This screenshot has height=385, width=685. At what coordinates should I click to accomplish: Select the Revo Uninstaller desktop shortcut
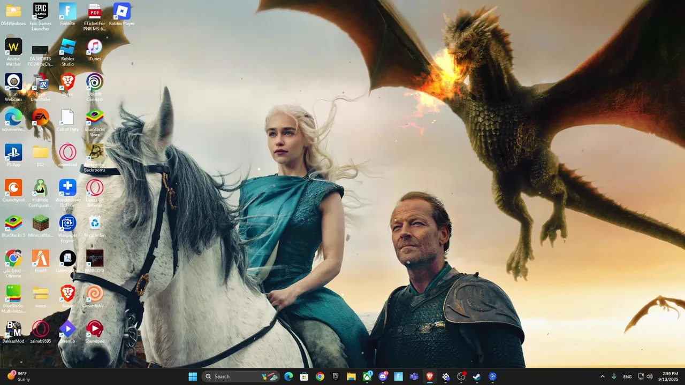tap(40, 87)
